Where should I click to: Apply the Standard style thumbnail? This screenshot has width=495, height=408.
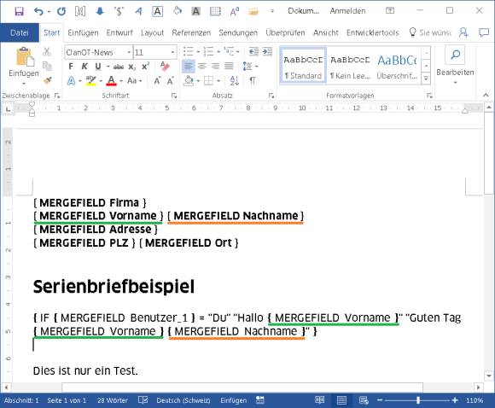point(303,66)
